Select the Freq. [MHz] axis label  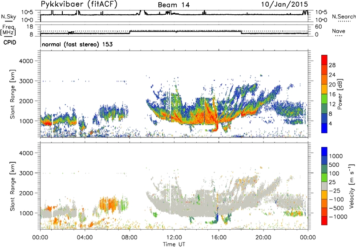[x=8, y=30]
